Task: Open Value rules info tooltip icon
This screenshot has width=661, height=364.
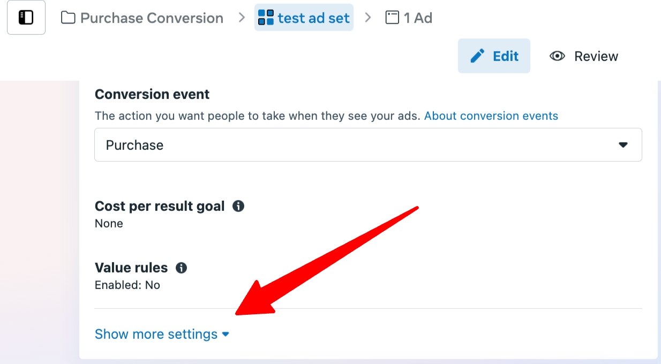Action: pyautogui.click(x=182, y=268)
